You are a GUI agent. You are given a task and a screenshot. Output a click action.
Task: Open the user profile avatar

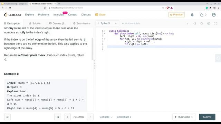point(214,14)
